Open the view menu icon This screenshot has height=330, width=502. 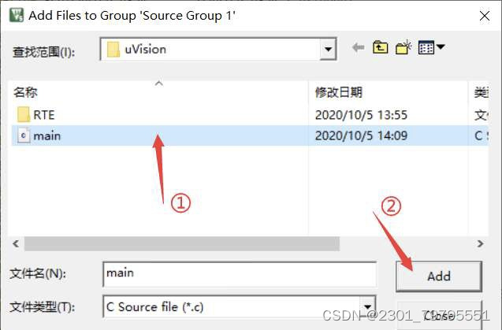[x=426, y=48]
